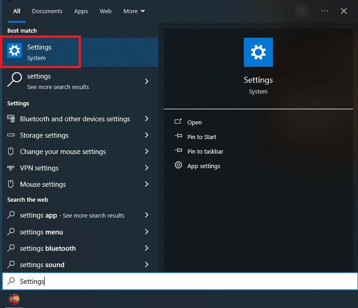Switch to the Apps tab
Viewport: 358px width, 308px height.
coord(81,11)
